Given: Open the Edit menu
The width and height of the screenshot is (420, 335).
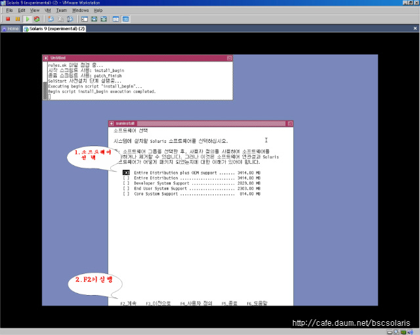Looking at the screenshot, I should click(x=22, y=10).
